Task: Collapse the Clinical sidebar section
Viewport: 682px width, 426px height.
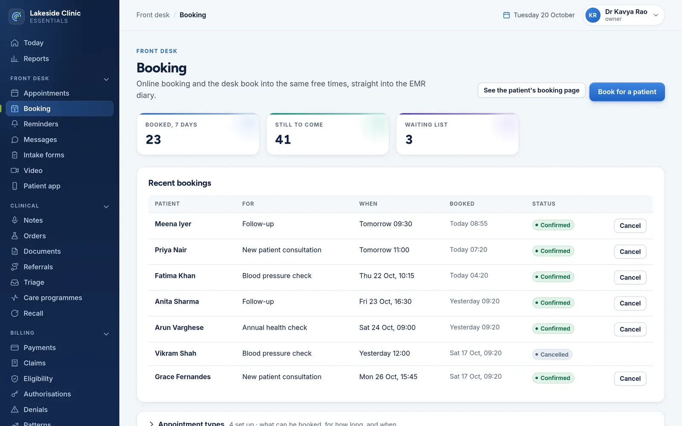Action: tap(106, 206)
